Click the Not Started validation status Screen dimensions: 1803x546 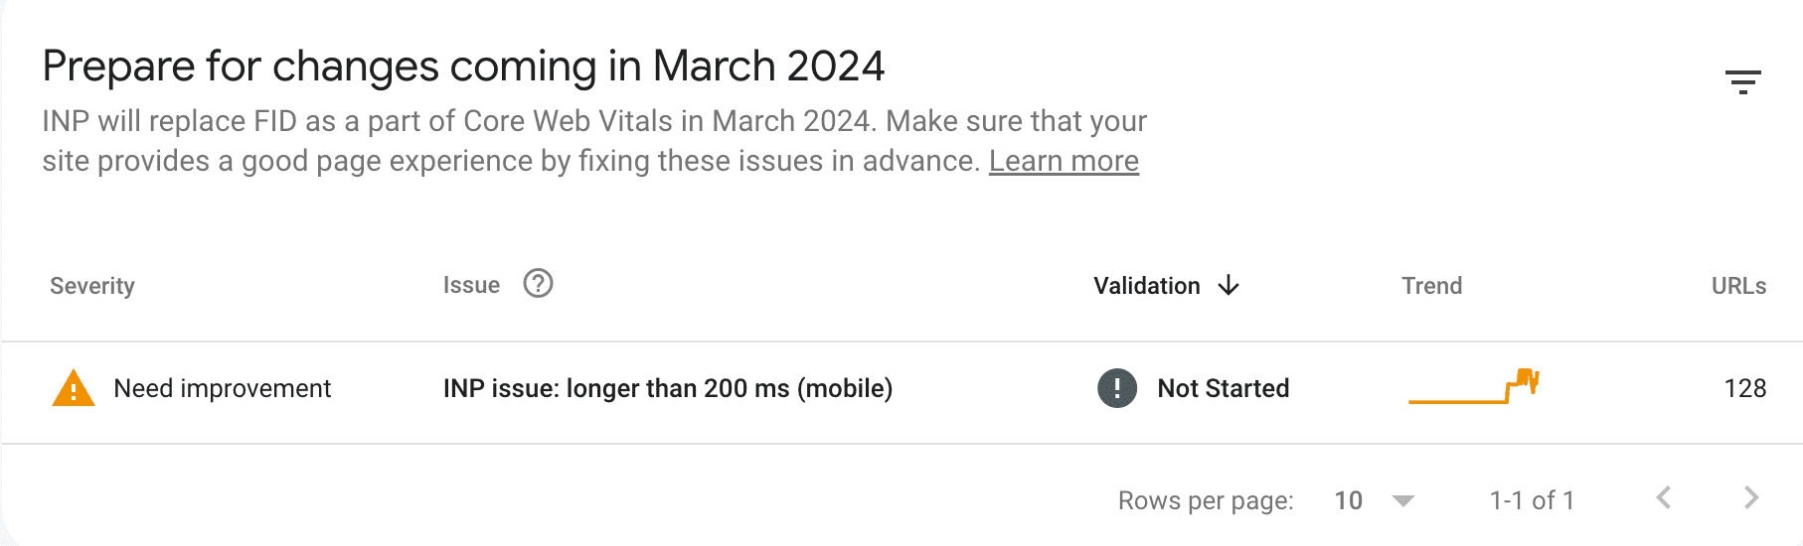[x=1224, y=388]
